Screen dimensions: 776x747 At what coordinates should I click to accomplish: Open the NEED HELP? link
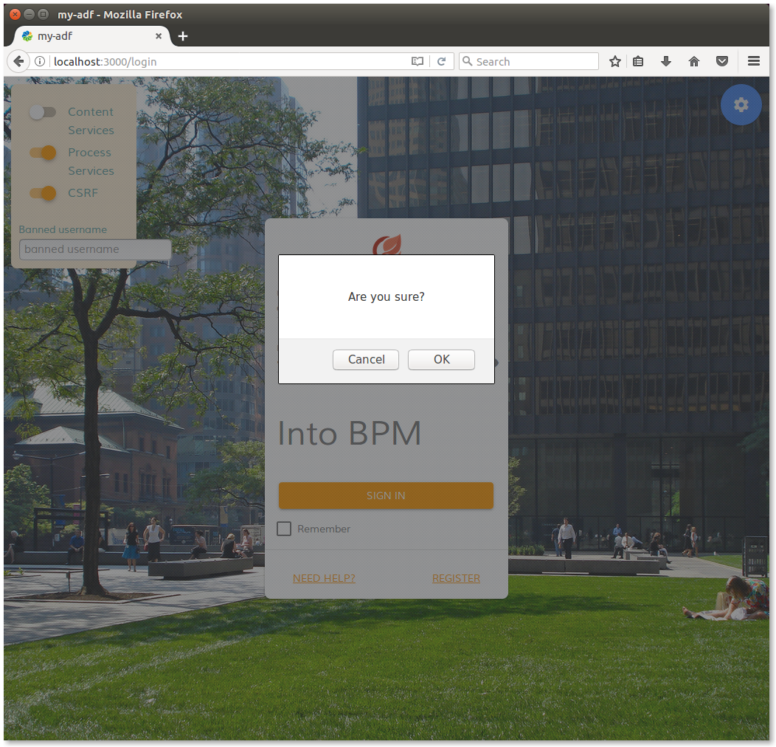[x=324, y=578]
